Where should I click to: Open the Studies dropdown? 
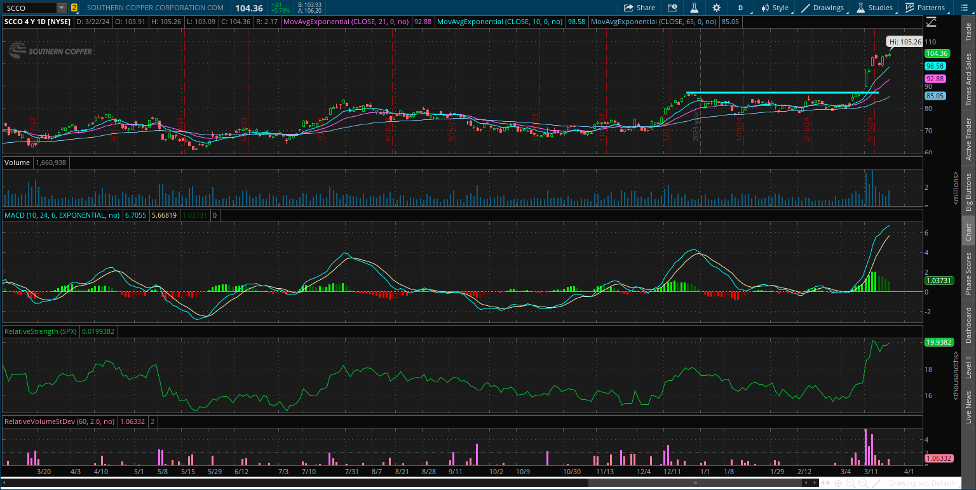(x=875, y=8)
